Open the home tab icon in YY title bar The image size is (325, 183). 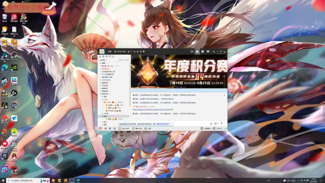coord(197,52)
